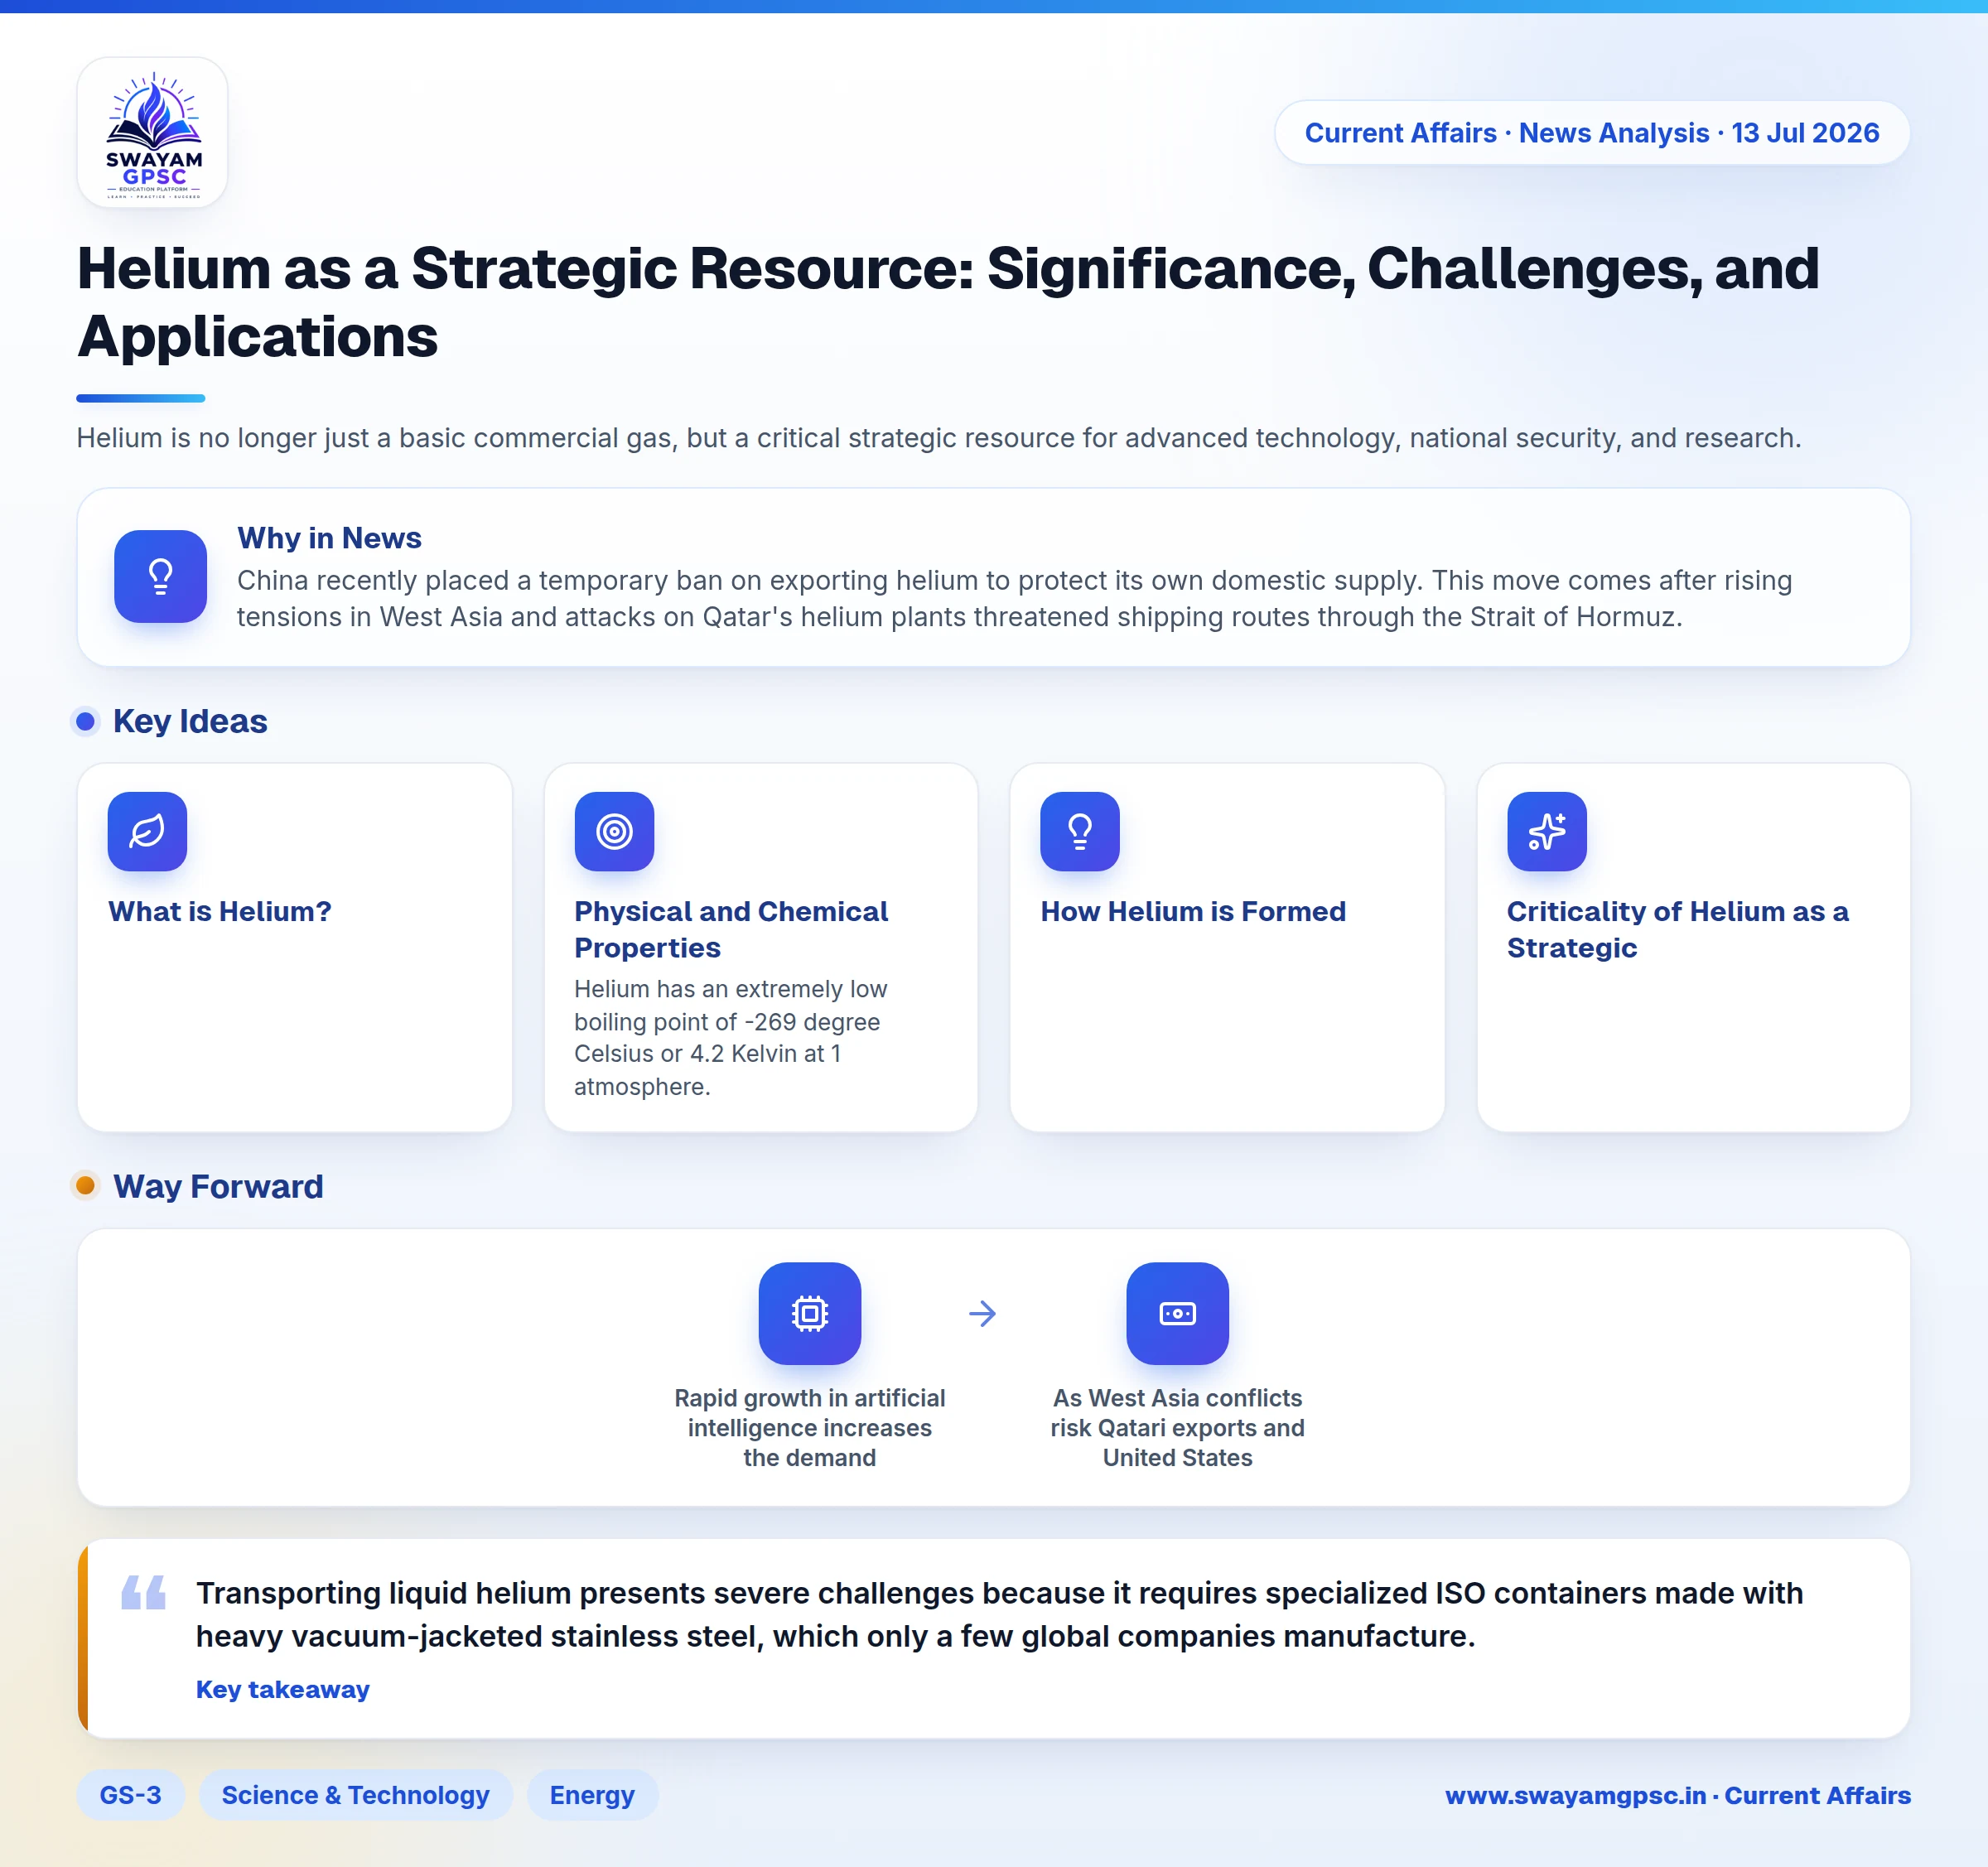Click the Way Forward section heading

[218, 1186]
